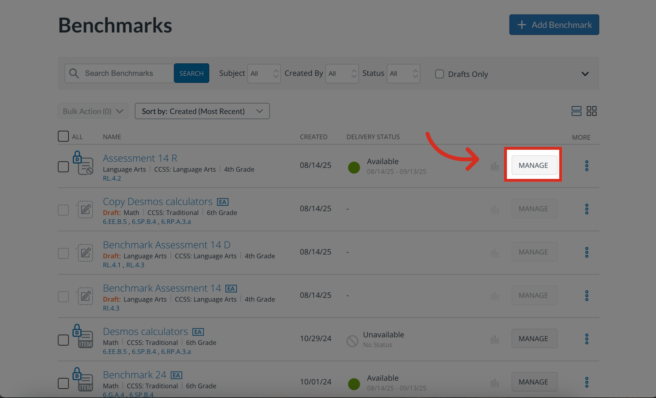Switch to grid view layout
The height and width of the screenshot is (398, 656).
click(591, 111)
